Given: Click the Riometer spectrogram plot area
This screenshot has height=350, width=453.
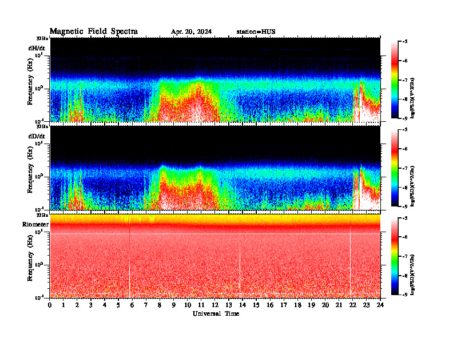Looking at the screenshot, I should 215,256.
